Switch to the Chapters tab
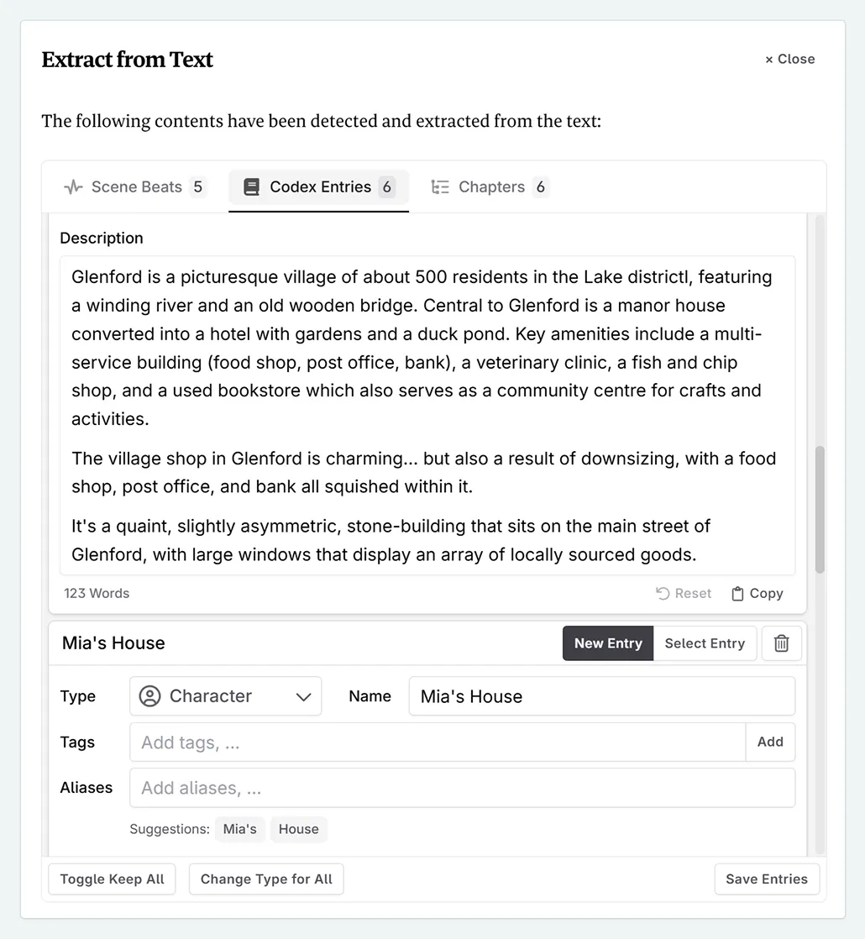 coord(490,186)
